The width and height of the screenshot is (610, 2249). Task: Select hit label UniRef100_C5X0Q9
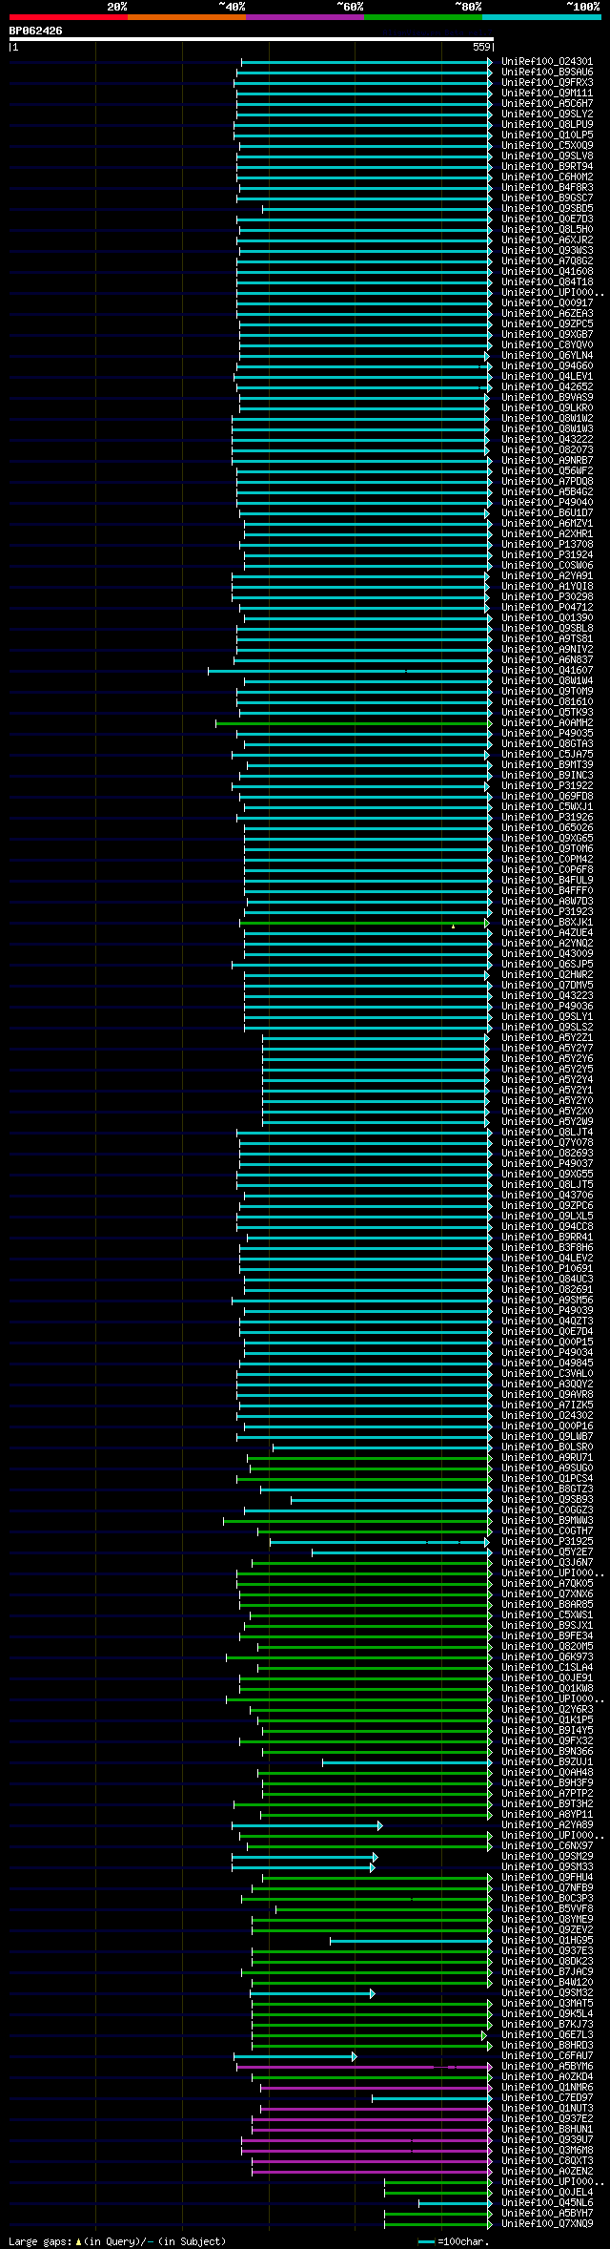coord(547,146)
